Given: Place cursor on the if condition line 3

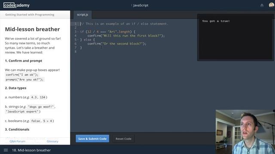Looking at the screenshot, I should (x=108, y=32).
